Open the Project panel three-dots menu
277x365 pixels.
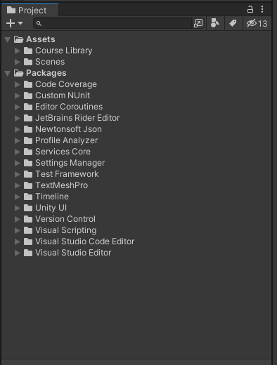coord(262,10)
